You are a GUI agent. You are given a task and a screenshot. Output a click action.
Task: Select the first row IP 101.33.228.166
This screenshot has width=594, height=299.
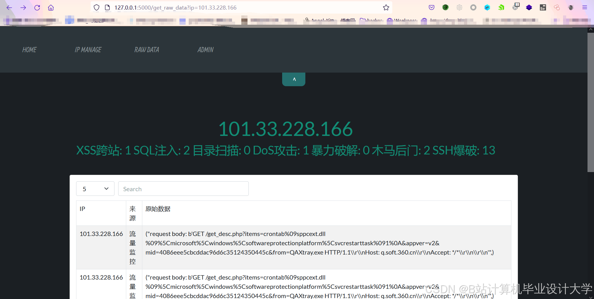(x=101, y=234)
